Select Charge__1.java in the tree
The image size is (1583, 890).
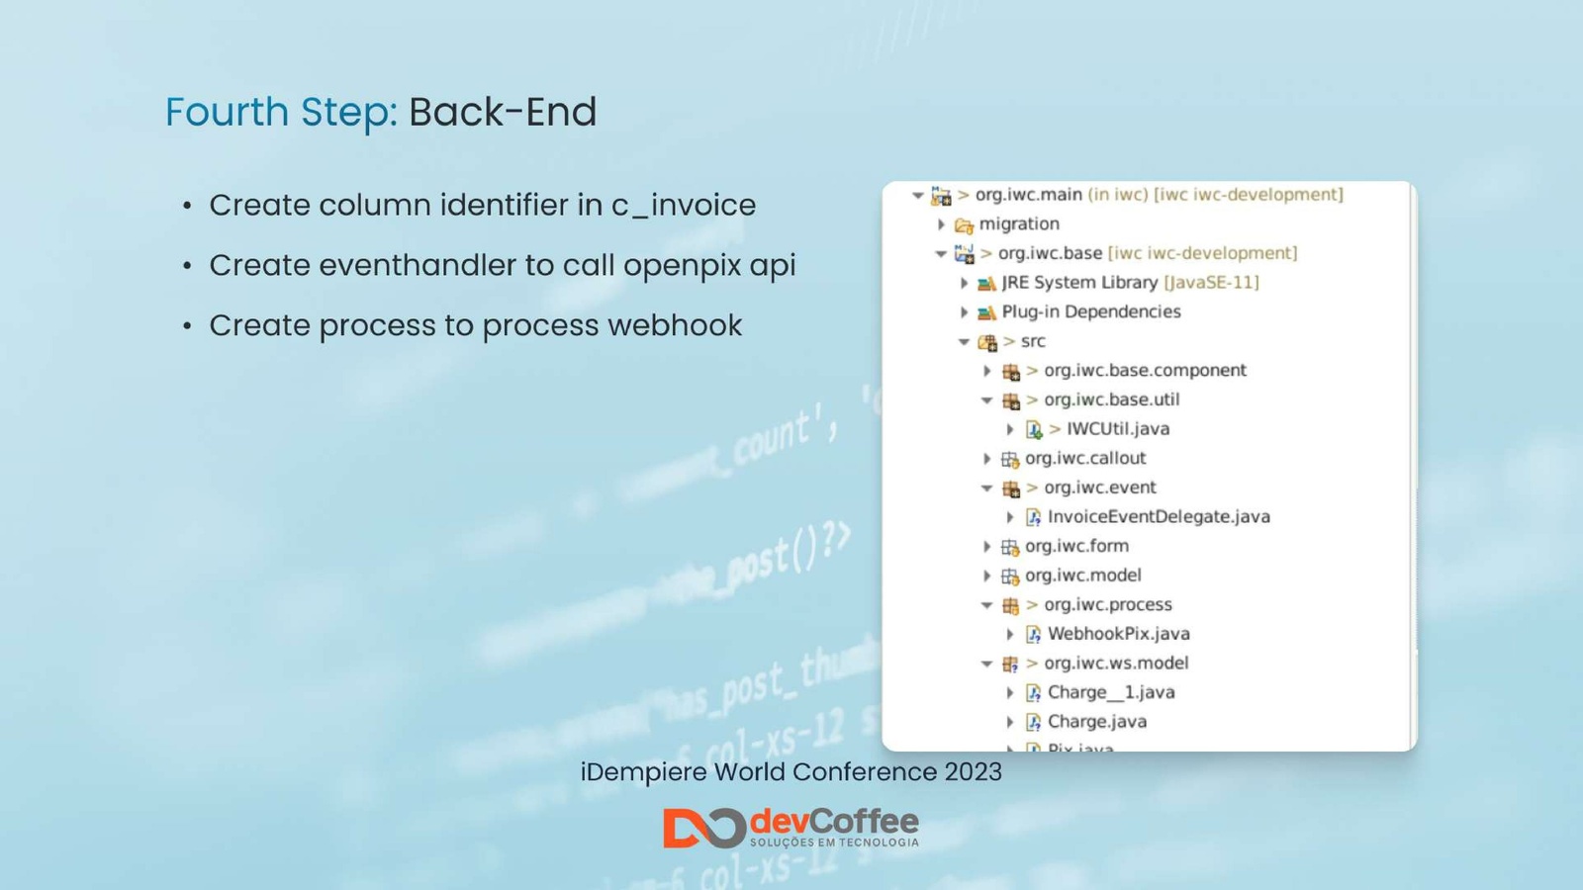point(1110,692)
